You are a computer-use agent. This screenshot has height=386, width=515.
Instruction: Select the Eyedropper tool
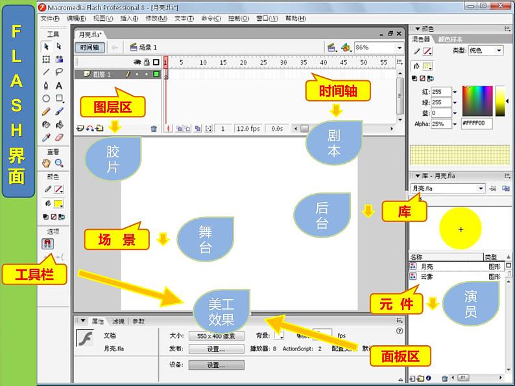click(x=46, y=137)
